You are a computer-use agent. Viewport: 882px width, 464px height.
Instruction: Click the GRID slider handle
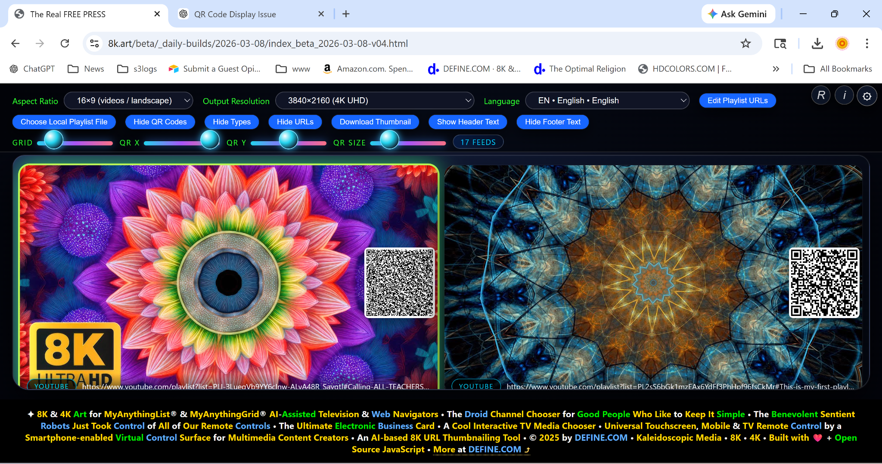pos(54,139)
